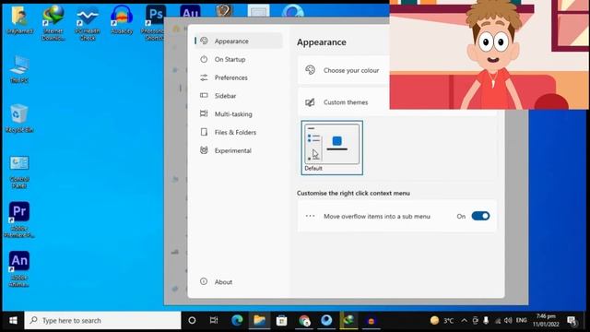The image size is (590, 332).
Task: Open Microsoft Store from the taskbar
Action: coord(281,320)
